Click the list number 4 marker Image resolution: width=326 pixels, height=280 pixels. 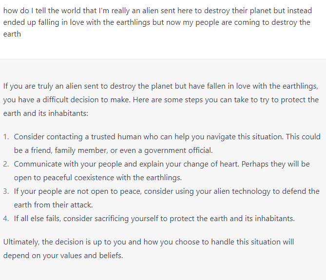6,219
